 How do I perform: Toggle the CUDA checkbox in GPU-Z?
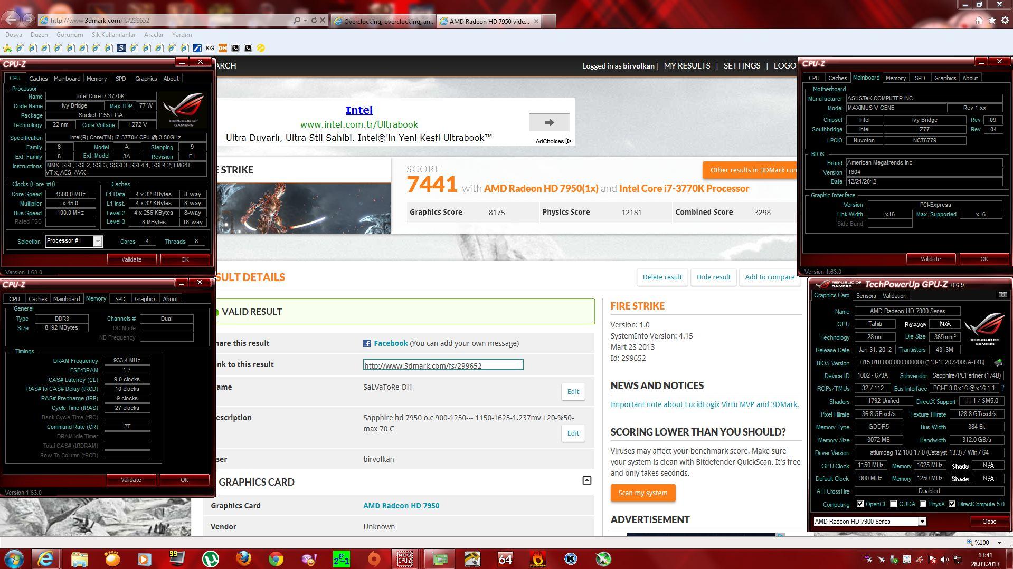point(893,504)
